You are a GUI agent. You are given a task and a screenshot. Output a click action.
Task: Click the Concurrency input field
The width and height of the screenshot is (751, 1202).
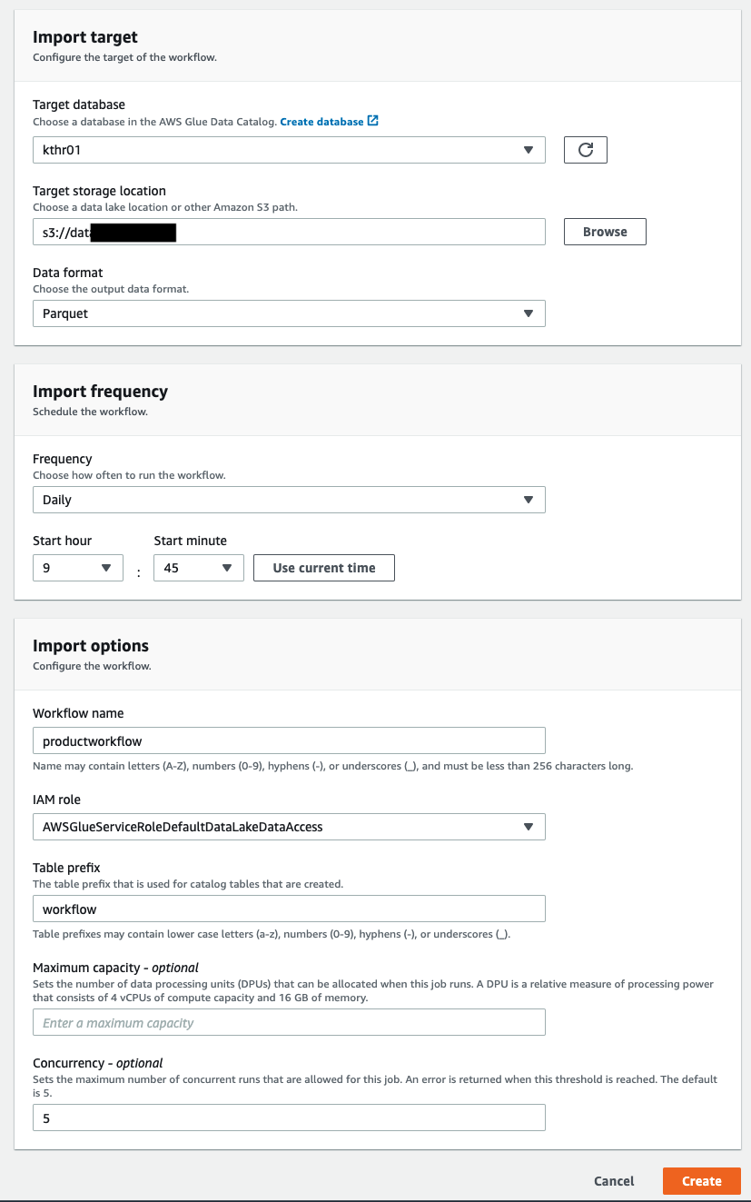tap(288, 1118)
